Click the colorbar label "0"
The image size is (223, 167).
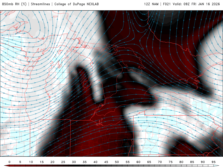9,162
